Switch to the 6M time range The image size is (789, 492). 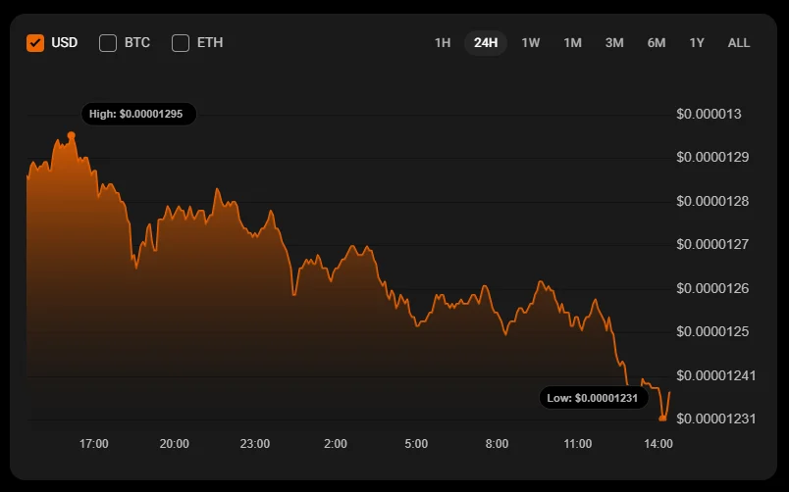click(657, 43)
